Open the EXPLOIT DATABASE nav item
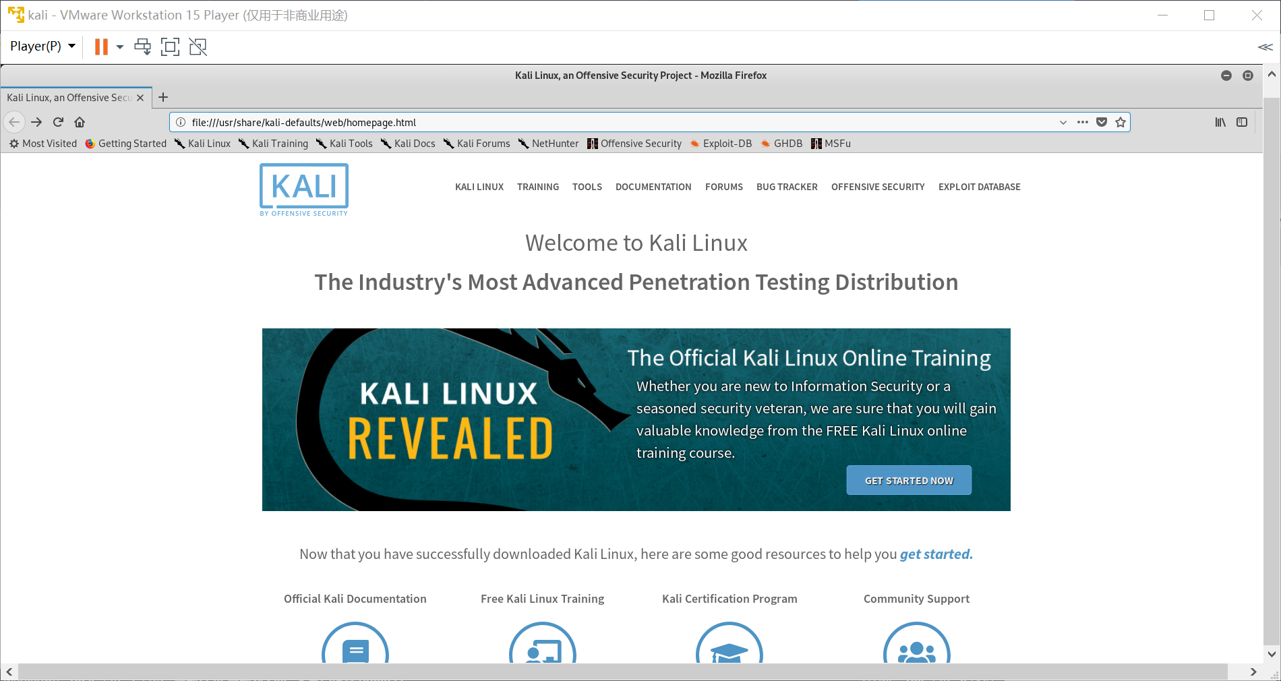 980,187
